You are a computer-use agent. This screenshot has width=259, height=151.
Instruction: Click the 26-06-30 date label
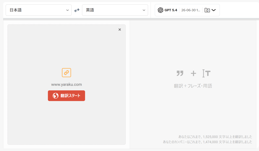pyautogui.click(x=191, y=10)
